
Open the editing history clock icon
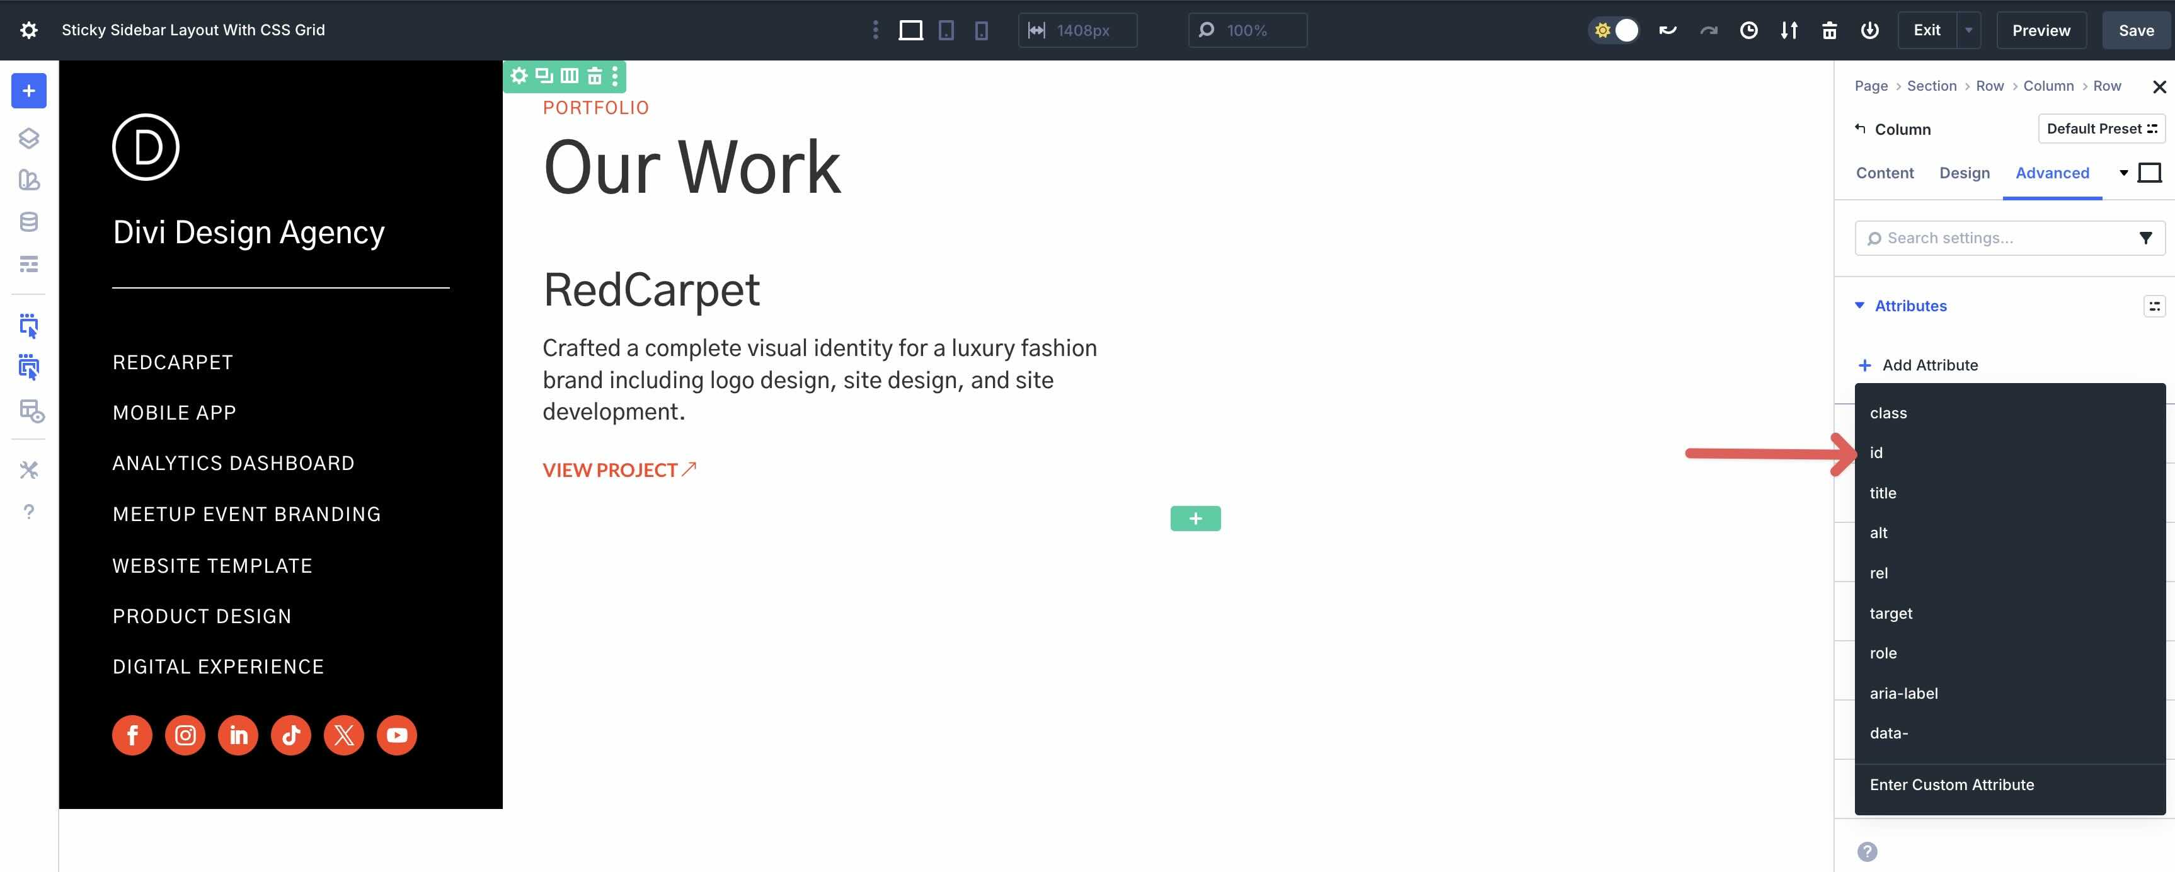point(1748,30)
